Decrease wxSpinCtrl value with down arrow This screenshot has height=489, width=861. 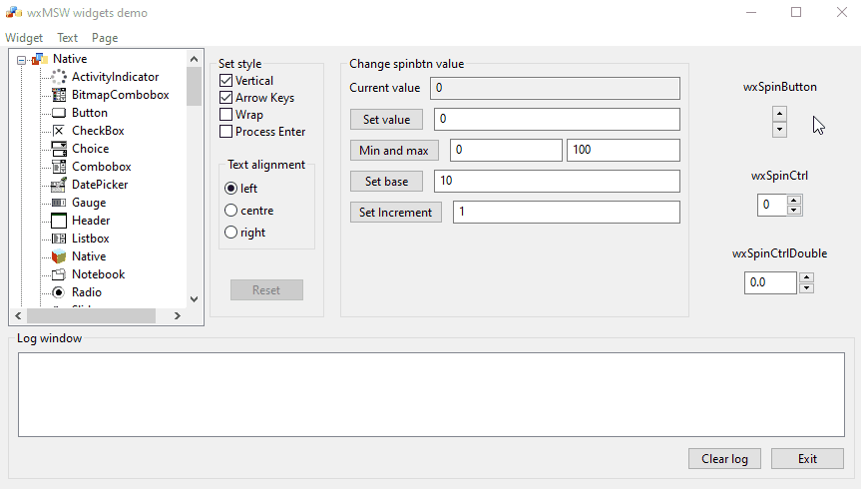tap(794, 210)
